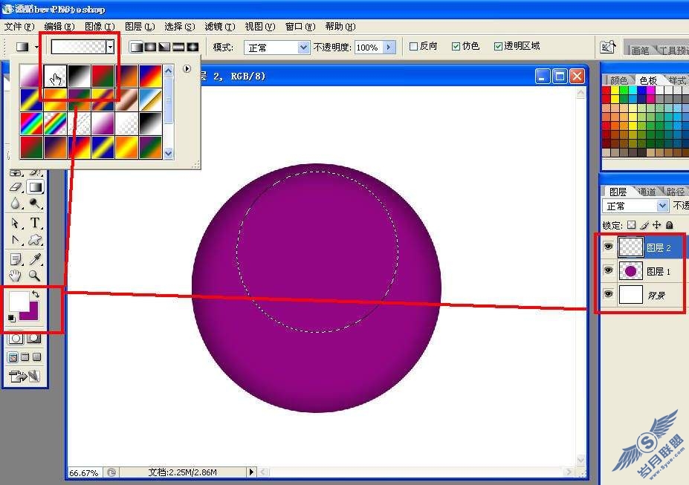Open the 文件(F) menu
Screen dimensions: 689x485
[19, 27]
